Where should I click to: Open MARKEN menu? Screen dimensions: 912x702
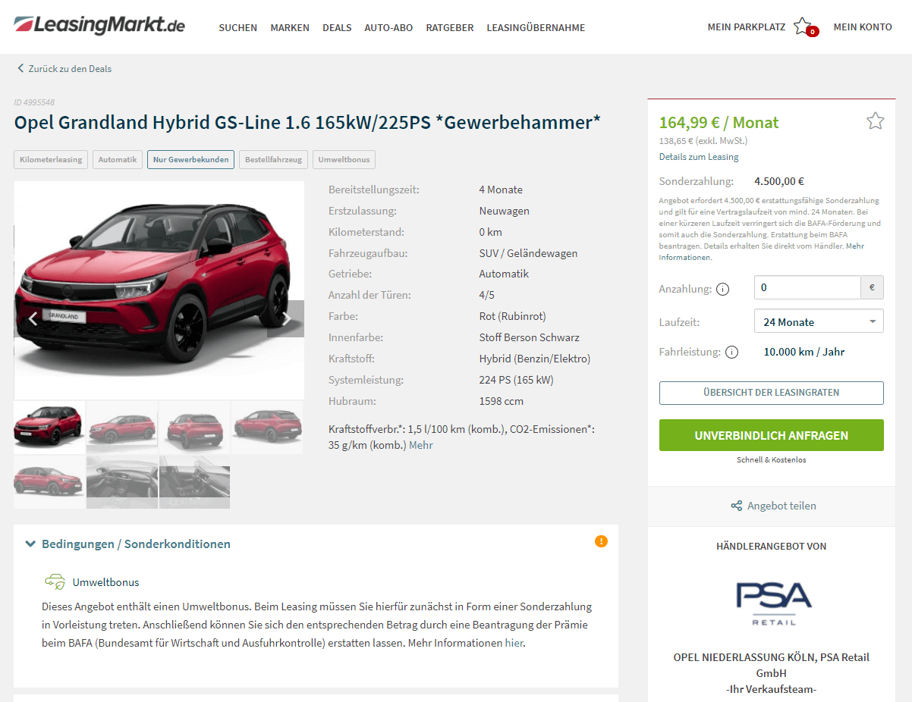[x=290, y=27]
